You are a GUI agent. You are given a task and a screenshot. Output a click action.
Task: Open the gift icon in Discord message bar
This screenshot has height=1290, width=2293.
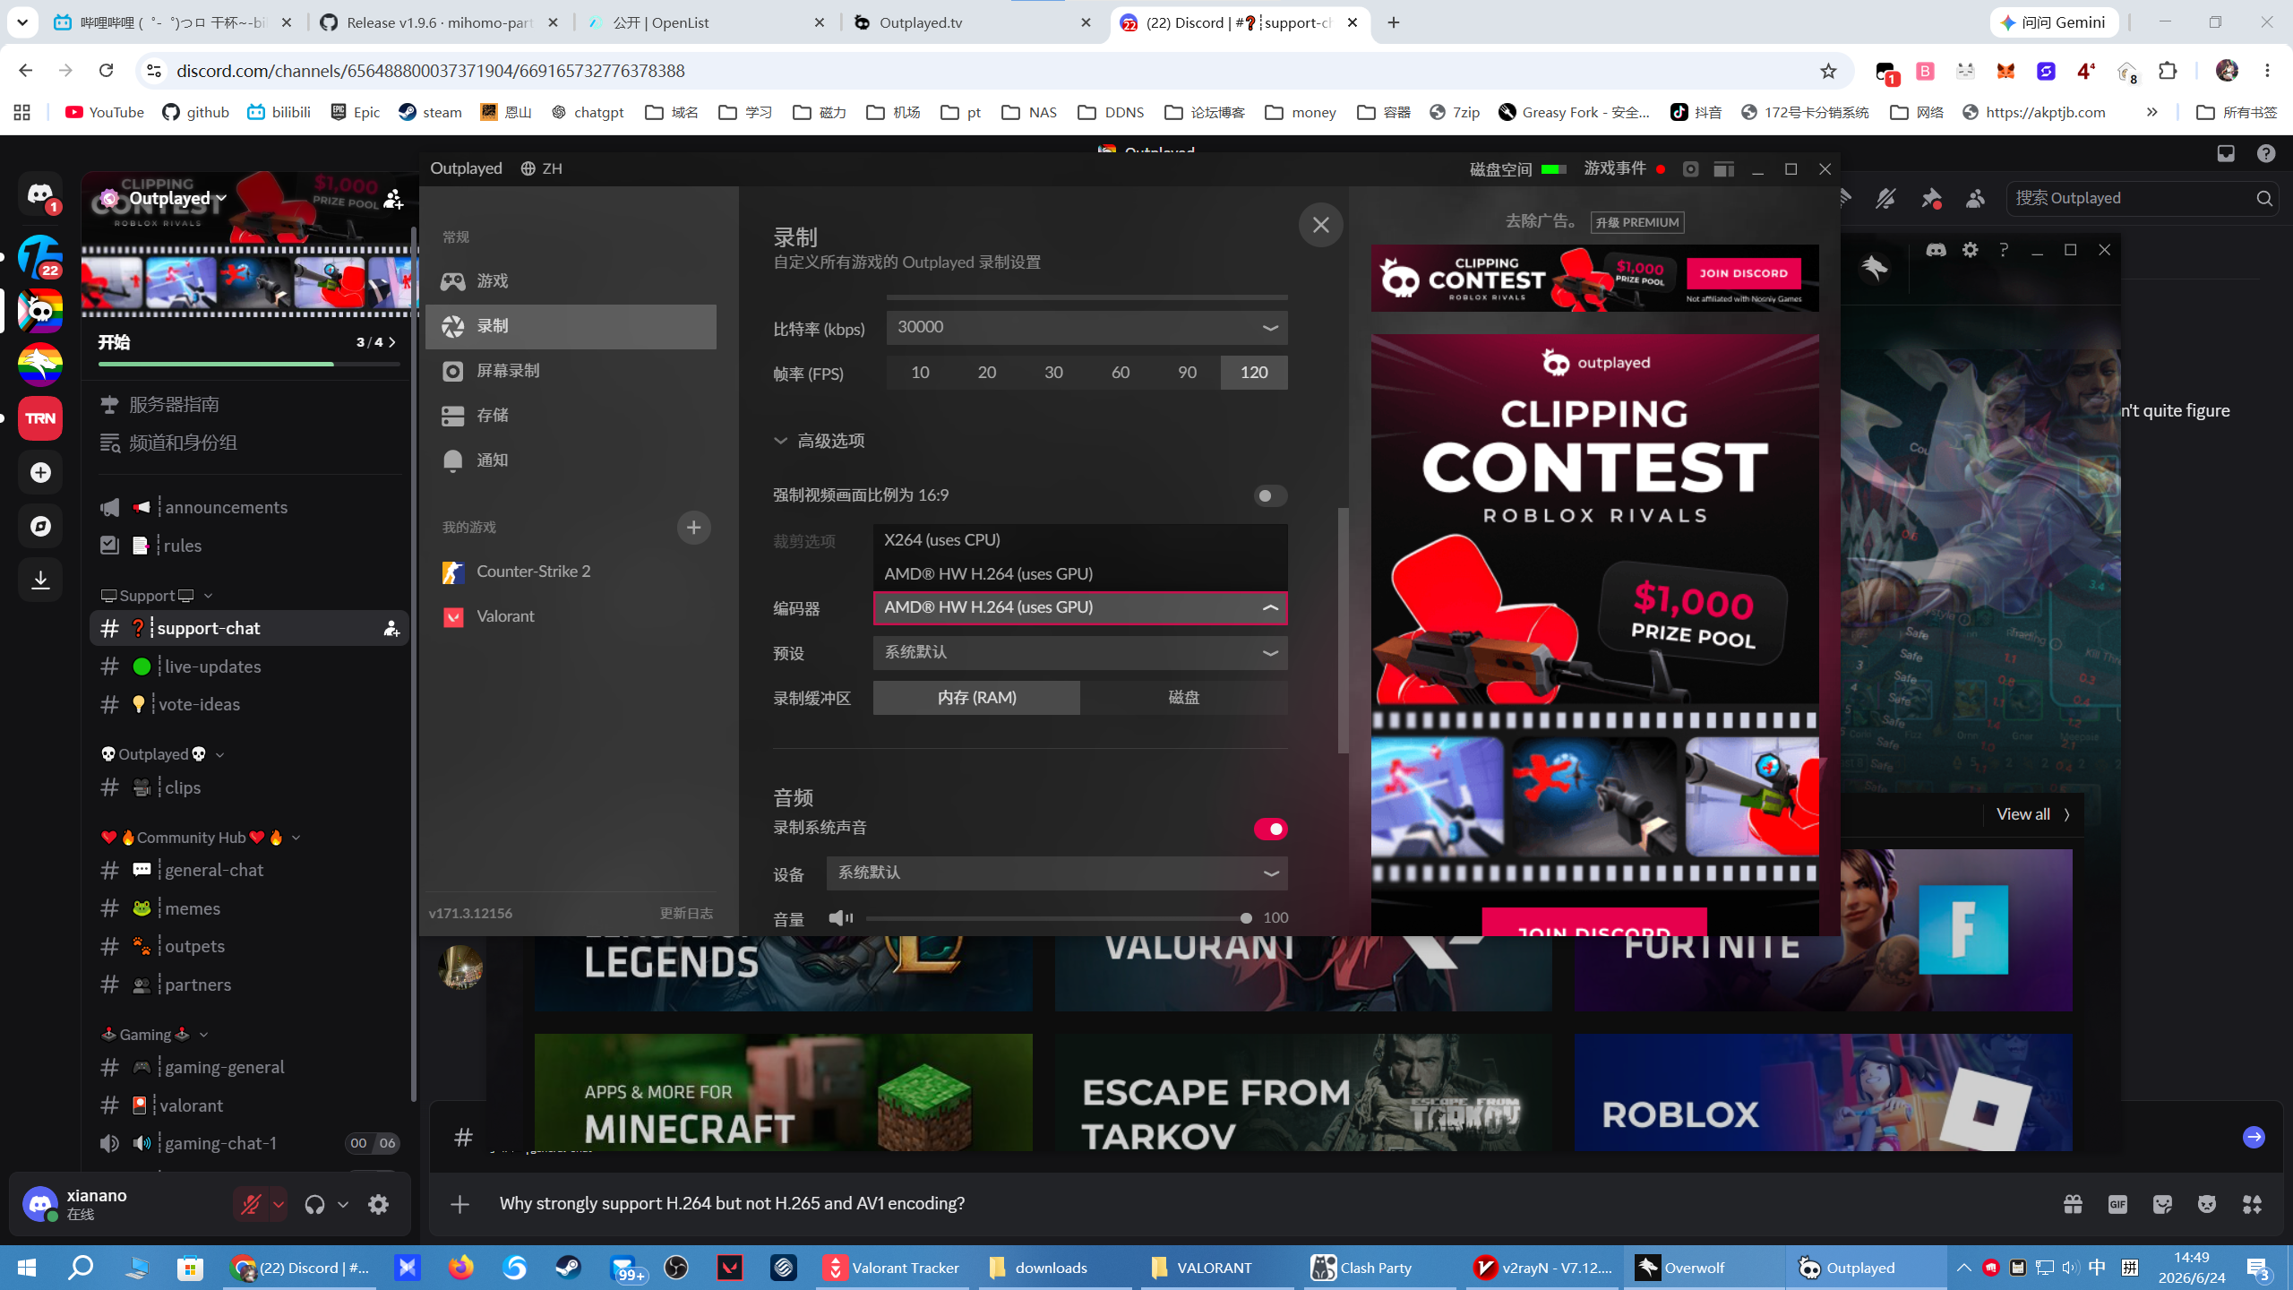pos(2073,1204)
